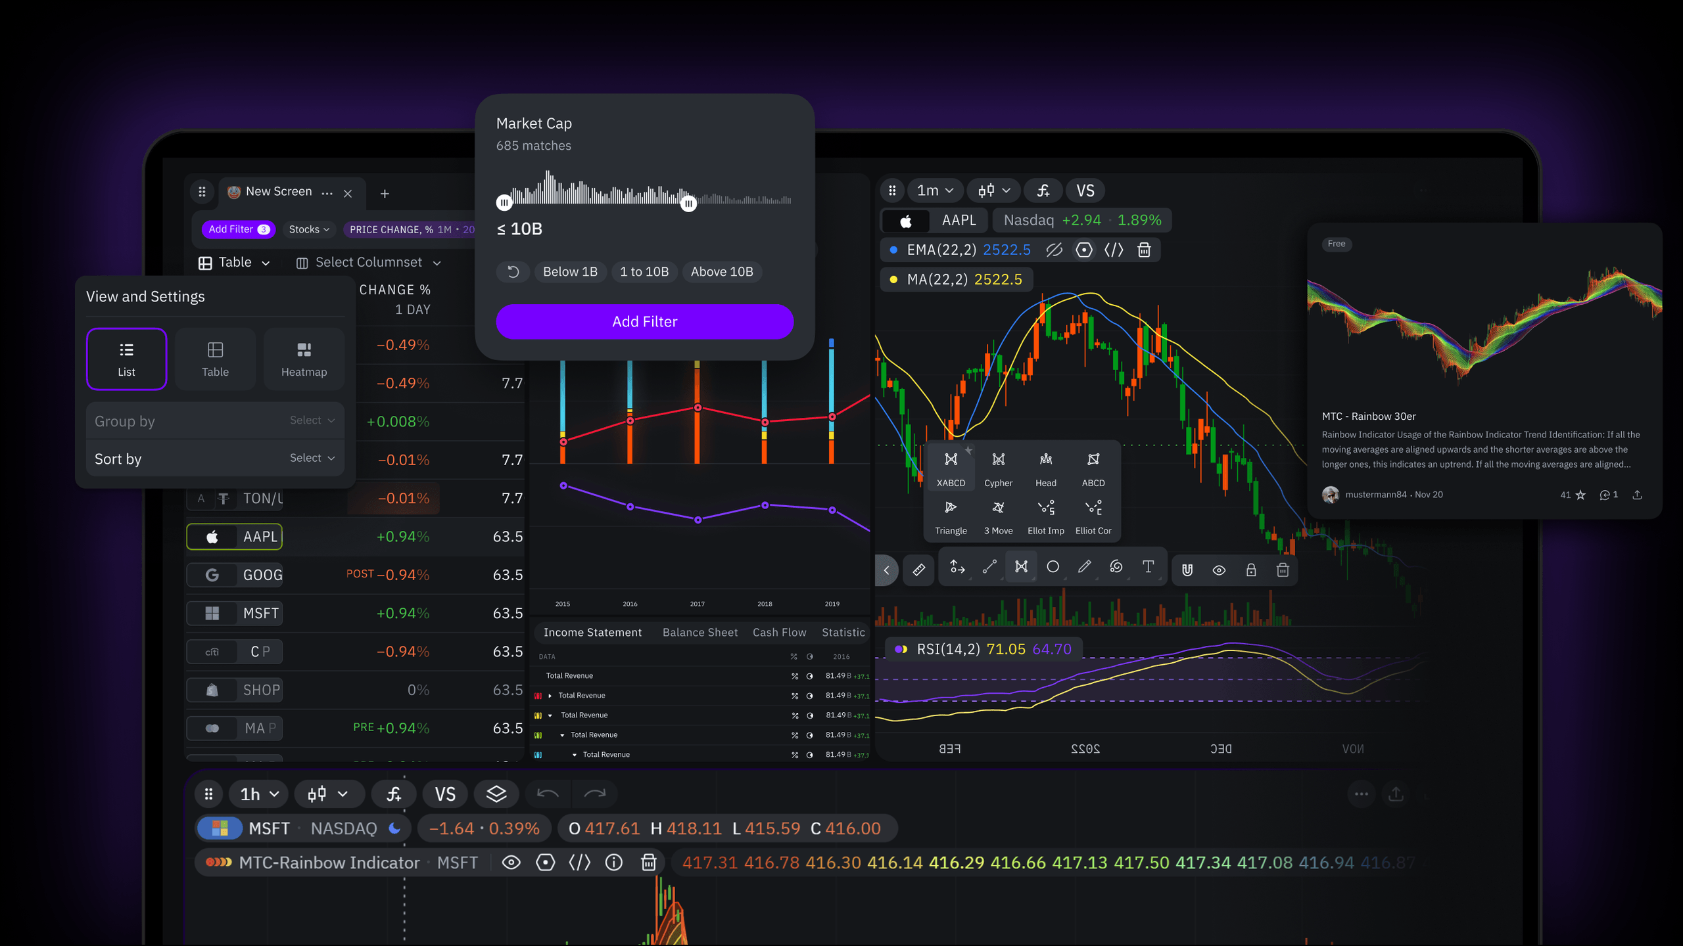Expand the Stocks dropdown
Viewport: 1683px width, 946px height.
click(x=309, y=229)
